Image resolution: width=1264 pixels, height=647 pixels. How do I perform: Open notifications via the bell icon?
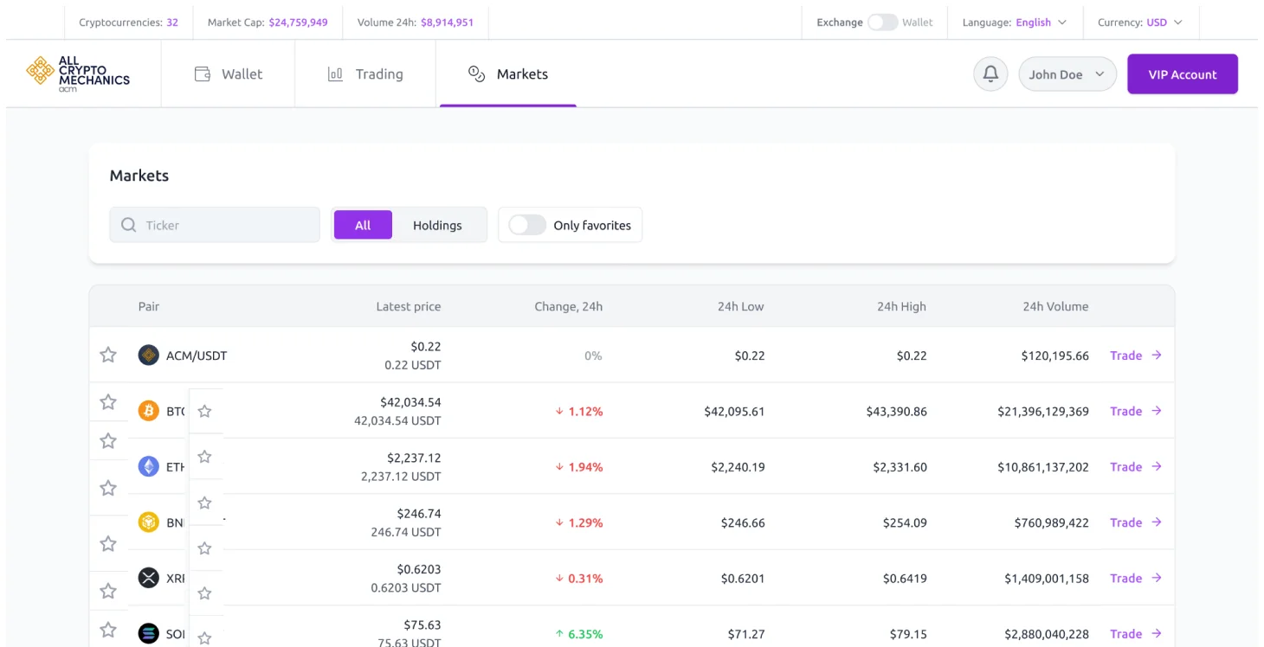coord(990,74)
